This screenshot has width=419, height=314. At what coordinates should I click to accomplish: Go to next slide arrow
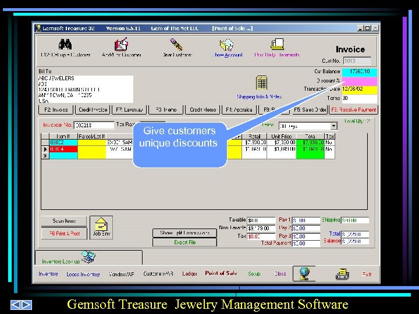pos(26,305)
